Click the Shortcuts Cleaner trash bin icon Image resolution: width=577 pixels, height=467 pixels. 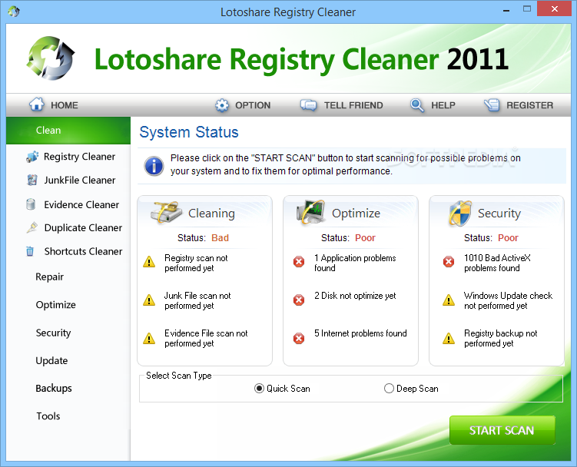(x=30, y=251)
